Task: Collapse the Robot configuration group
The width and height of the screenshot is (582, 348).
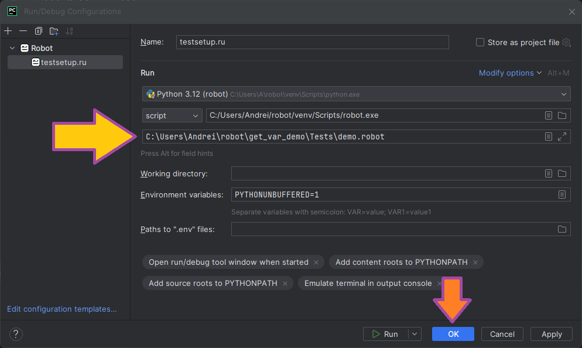Action: pyautogui.click(x=12, y=48)
